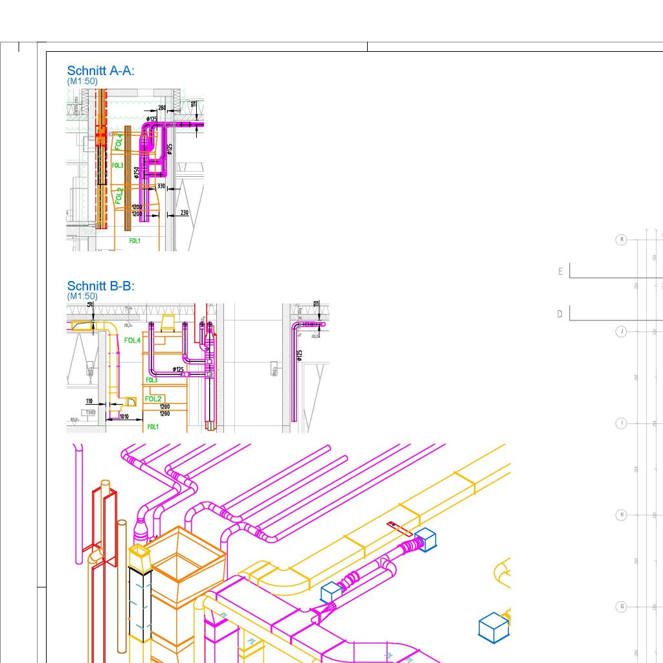
Task: Pick the FOL2 label in Schnitt B-B
Action: pos(153,399)
